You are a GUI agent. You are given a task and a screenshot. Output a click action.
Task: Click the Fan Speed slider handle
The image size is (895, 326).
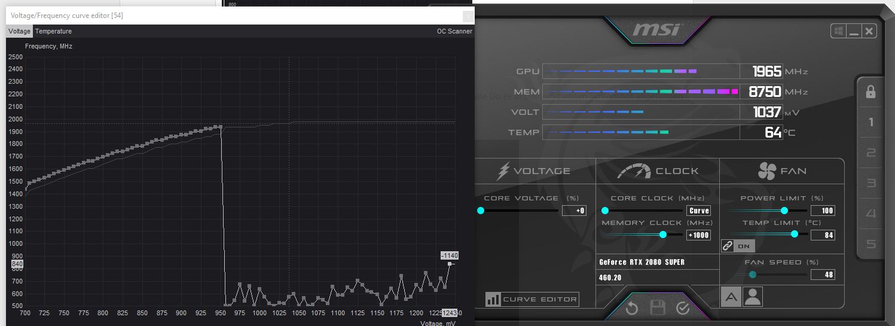point(753,275)
